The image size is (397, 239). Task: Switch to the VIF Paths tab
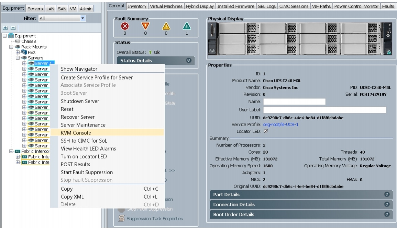point(321,6)
